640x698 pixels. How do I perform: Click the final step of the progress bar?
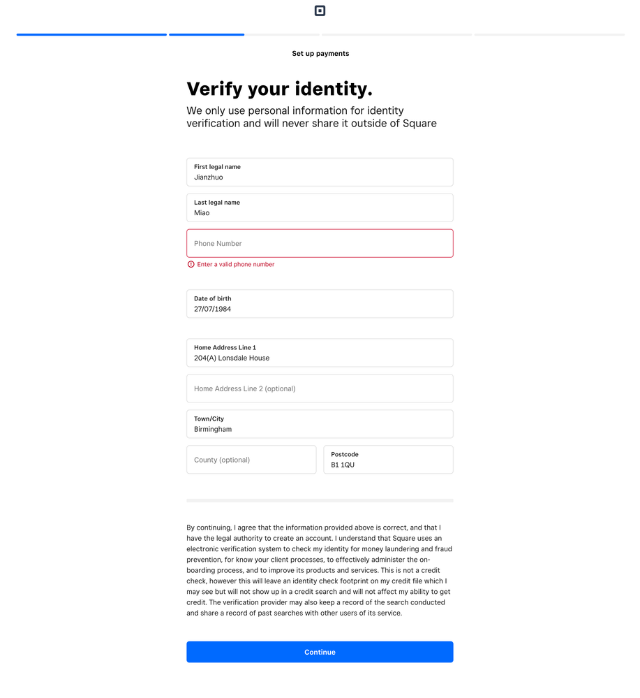(x=550, y=34)
